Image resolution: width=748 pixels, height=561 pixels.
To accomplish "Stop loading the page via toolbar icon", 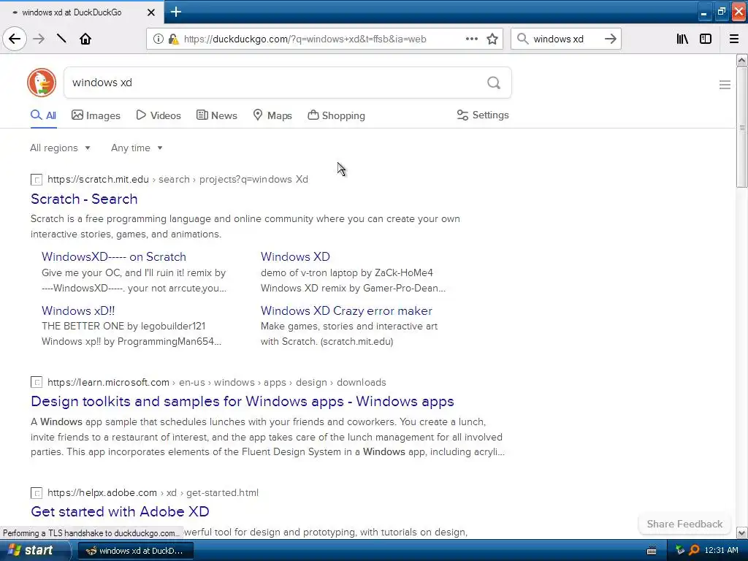I will (x=61, y=39).
